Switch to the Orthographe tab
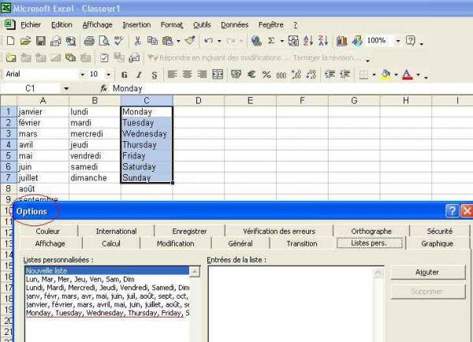This screenshot has width=473, height=342. pyautogui.click(x=371, y=232)
